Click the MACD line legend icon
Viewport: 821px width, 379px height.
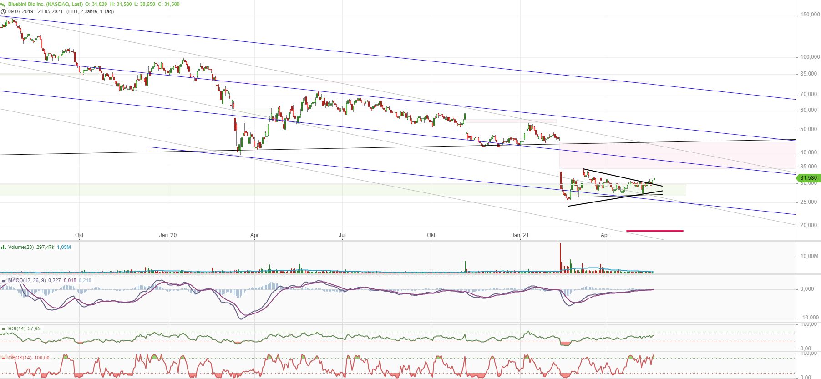pyautogui.click(x=4, y=280)
